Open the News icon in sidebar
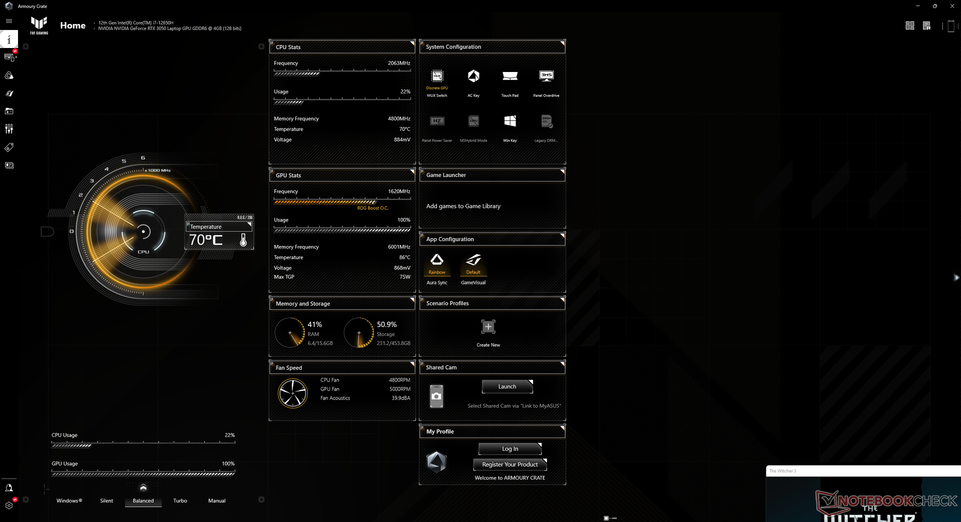Screen dimensions: 961x522 click(x=9, y=165)
